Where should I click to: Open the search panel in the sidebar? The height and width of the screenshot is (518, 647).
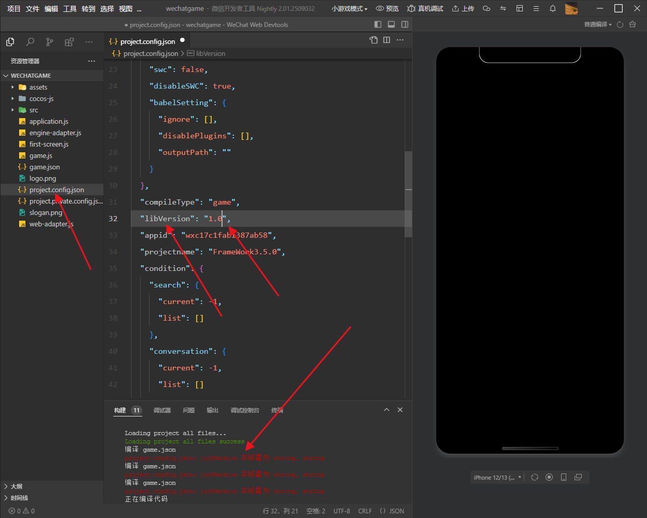point(30,42)
